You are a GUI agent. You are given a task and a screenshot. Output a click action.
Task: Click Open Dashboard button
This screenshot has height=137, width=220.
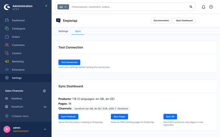tap(184, 21)
